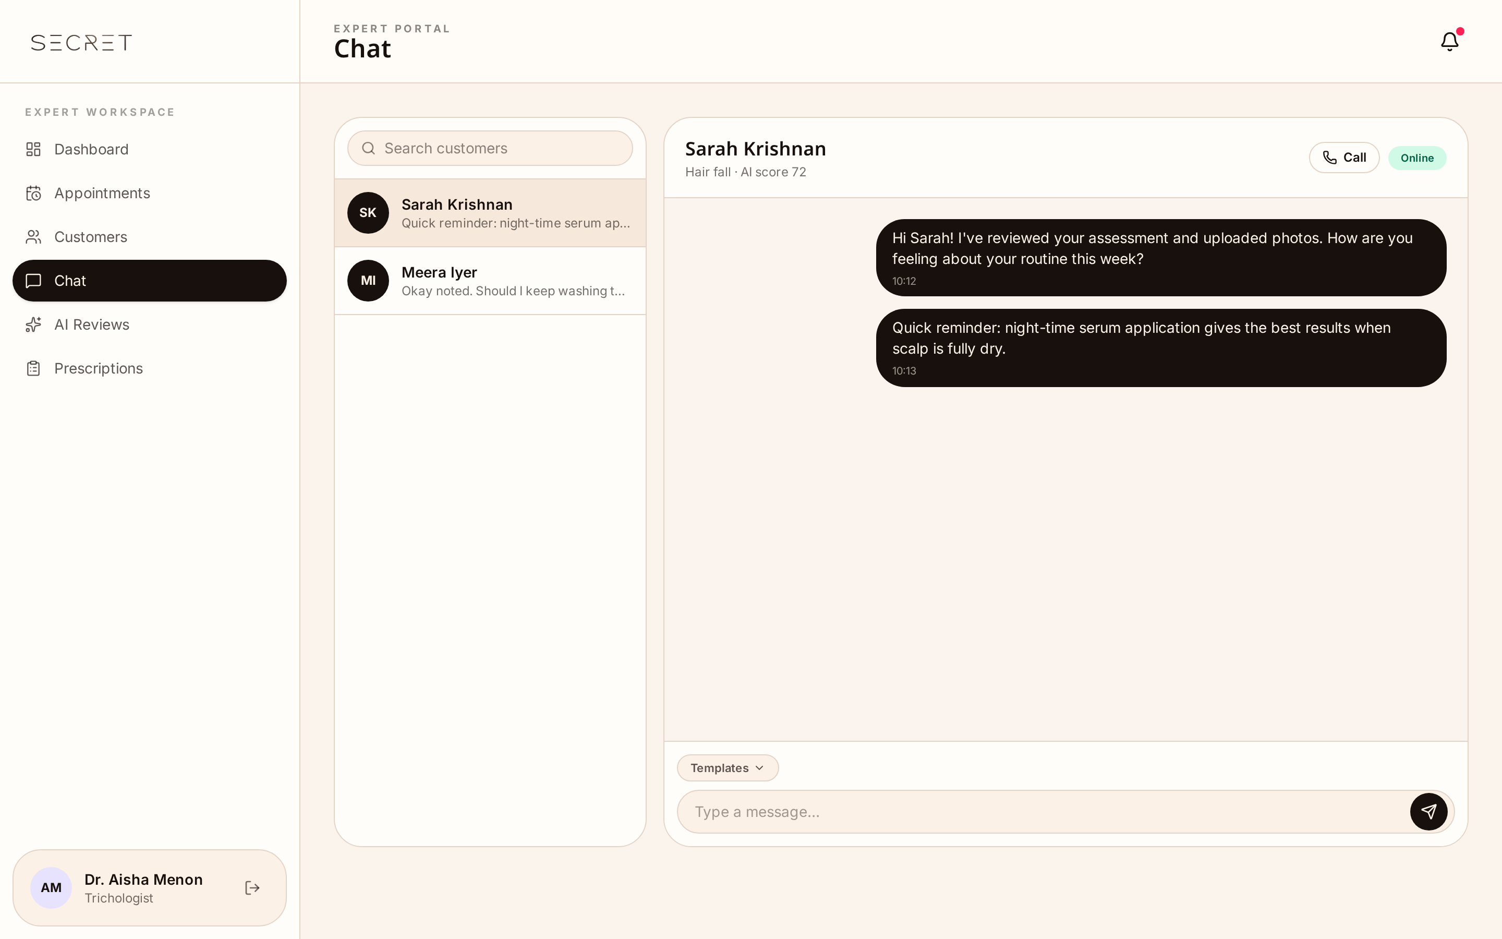This screenshot has width=1502, height=939.
Task: Call Sarah Krishnan
Action: [1344, 158]
